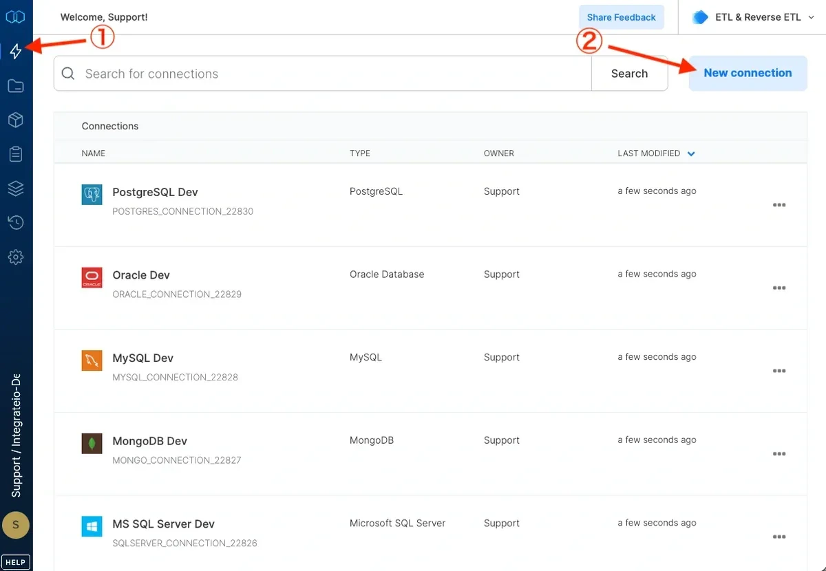
Task: Click the Welcome, Support! greeting text
Action: pos(104,17)
